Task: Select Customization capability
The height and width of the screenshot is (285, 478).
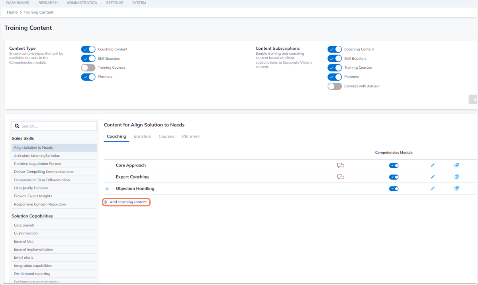Action: pos(54,233)
